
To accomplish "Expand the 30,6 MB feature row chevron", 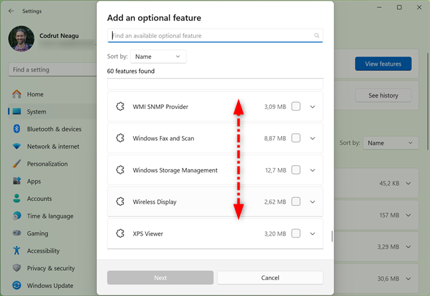I will click(x=409, y=279).
